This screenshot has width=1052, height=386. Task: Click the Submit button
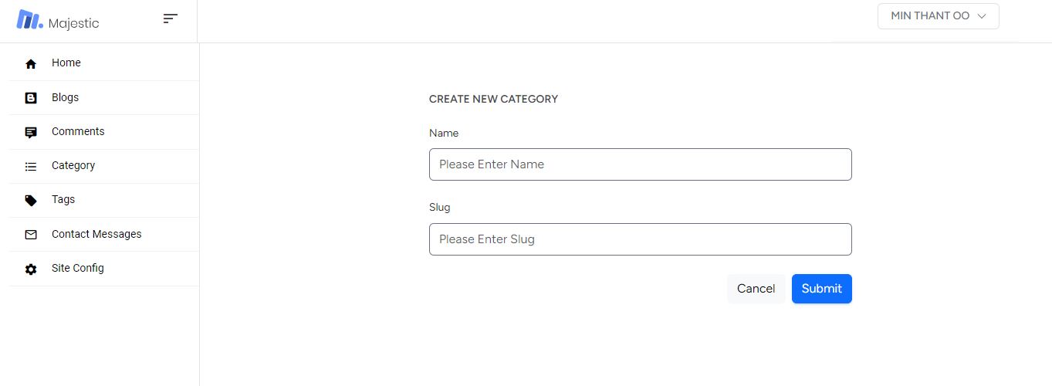(x=821, y=289)
